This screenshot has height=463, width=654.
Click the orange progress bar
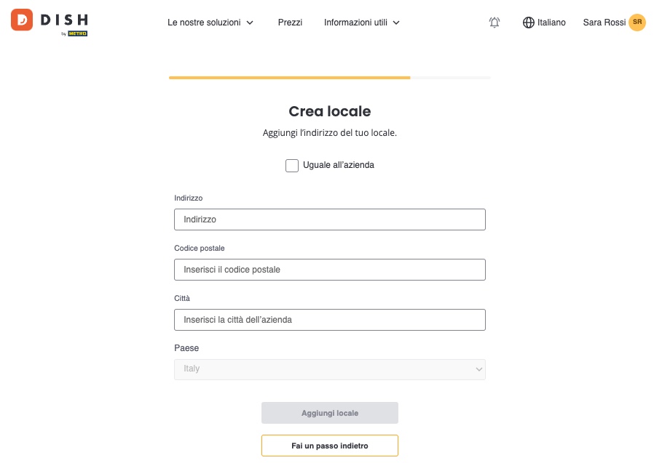pyautogui.click(x=289, y=78)
